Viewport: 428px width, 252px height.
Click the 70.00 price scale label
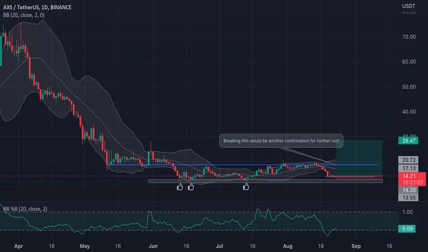point(409,37)
